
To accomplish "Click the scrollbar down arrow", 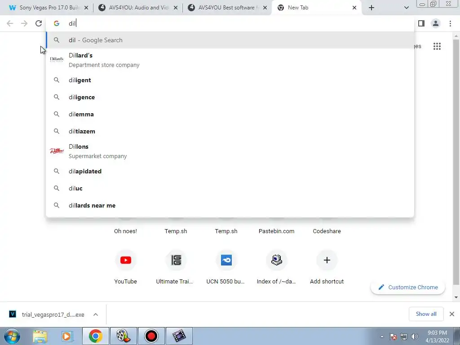I will pos(456,297).
